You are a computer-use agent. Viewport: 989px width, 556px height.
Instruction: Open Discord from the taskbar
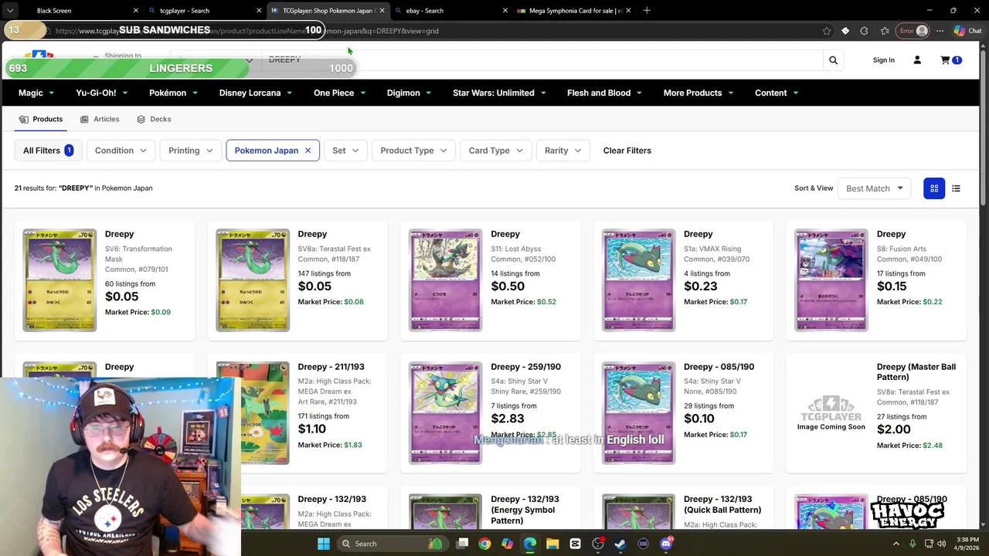pyautogui.click(x=666, y=544)
